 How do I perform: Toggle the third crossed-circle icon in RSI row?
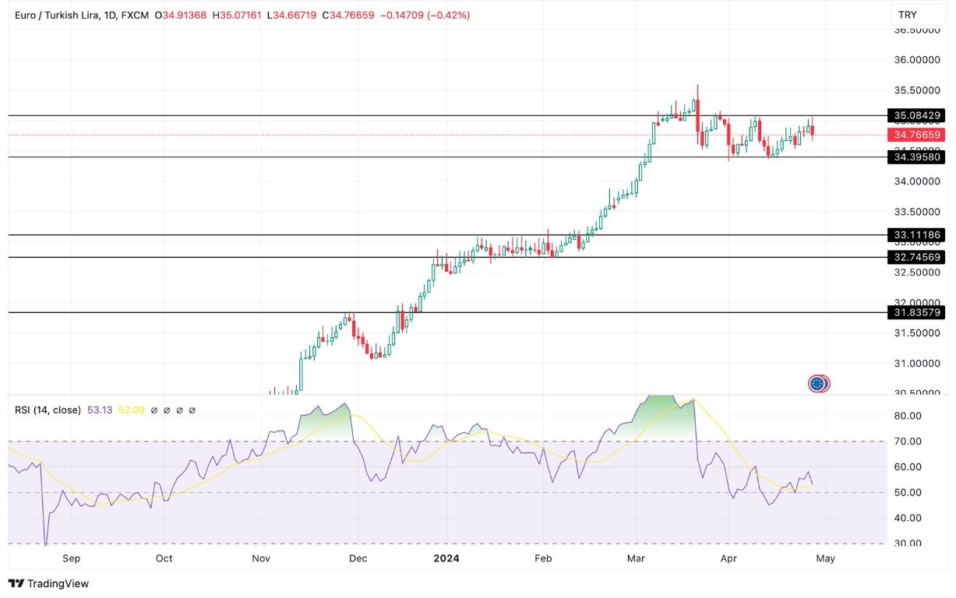(x=179, y=410)
